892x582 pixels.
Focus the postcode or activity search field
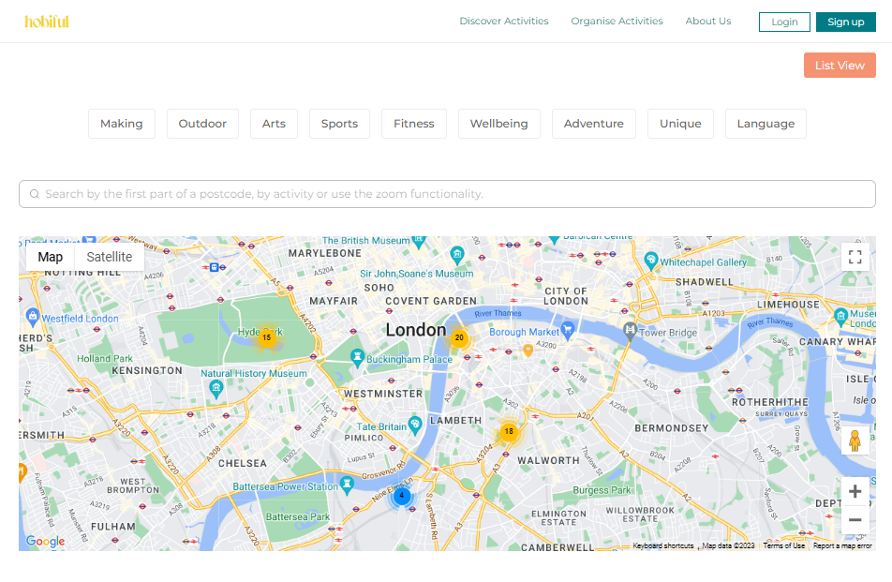[x=447, y=194]
